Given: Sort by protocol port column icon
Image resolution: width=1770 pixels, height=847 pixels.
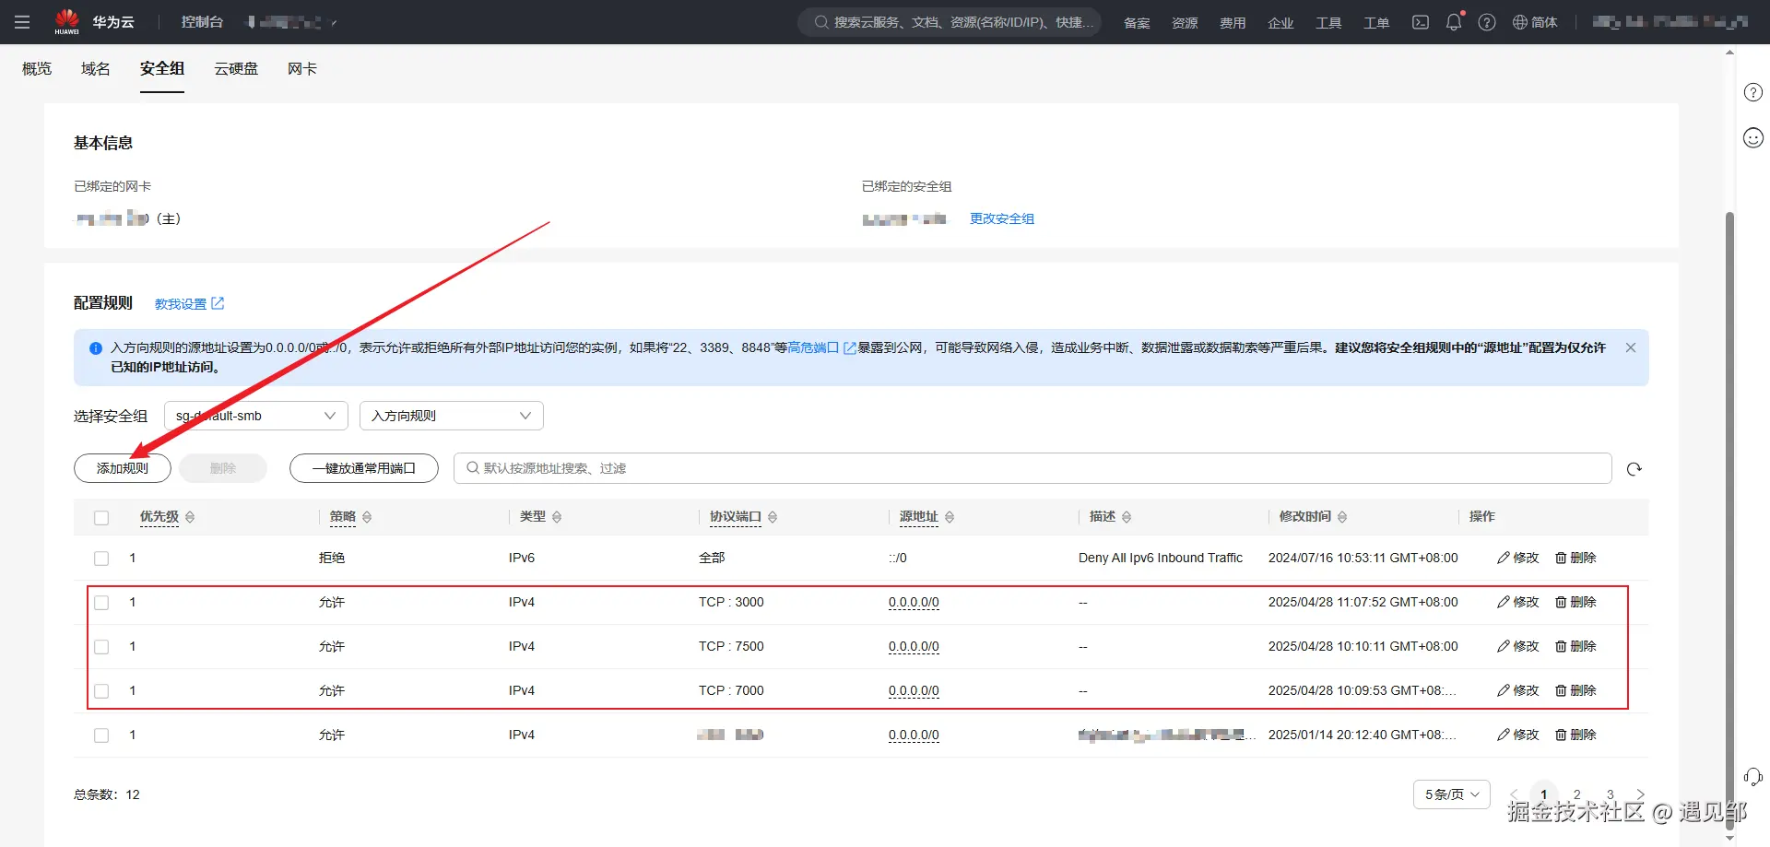Looking at the screenshot, I should (x=773, y=517).
